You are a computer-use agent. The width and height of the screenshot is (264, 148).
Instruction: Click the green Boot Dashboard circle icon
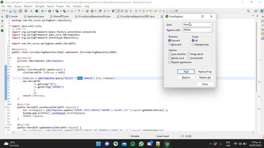coord(37,11)
